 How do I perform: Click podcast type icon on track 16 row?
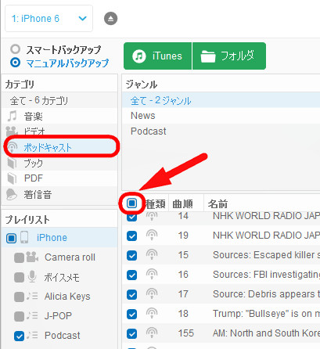coord(152,275)
